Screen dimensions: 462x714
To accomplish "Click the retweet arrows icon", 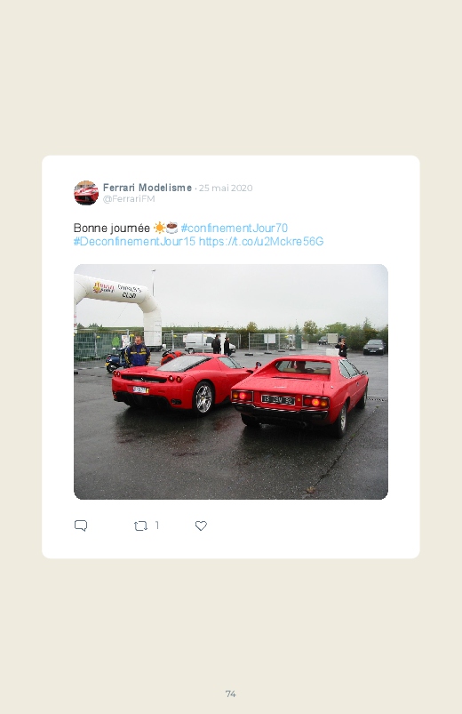I will [140, 525].
